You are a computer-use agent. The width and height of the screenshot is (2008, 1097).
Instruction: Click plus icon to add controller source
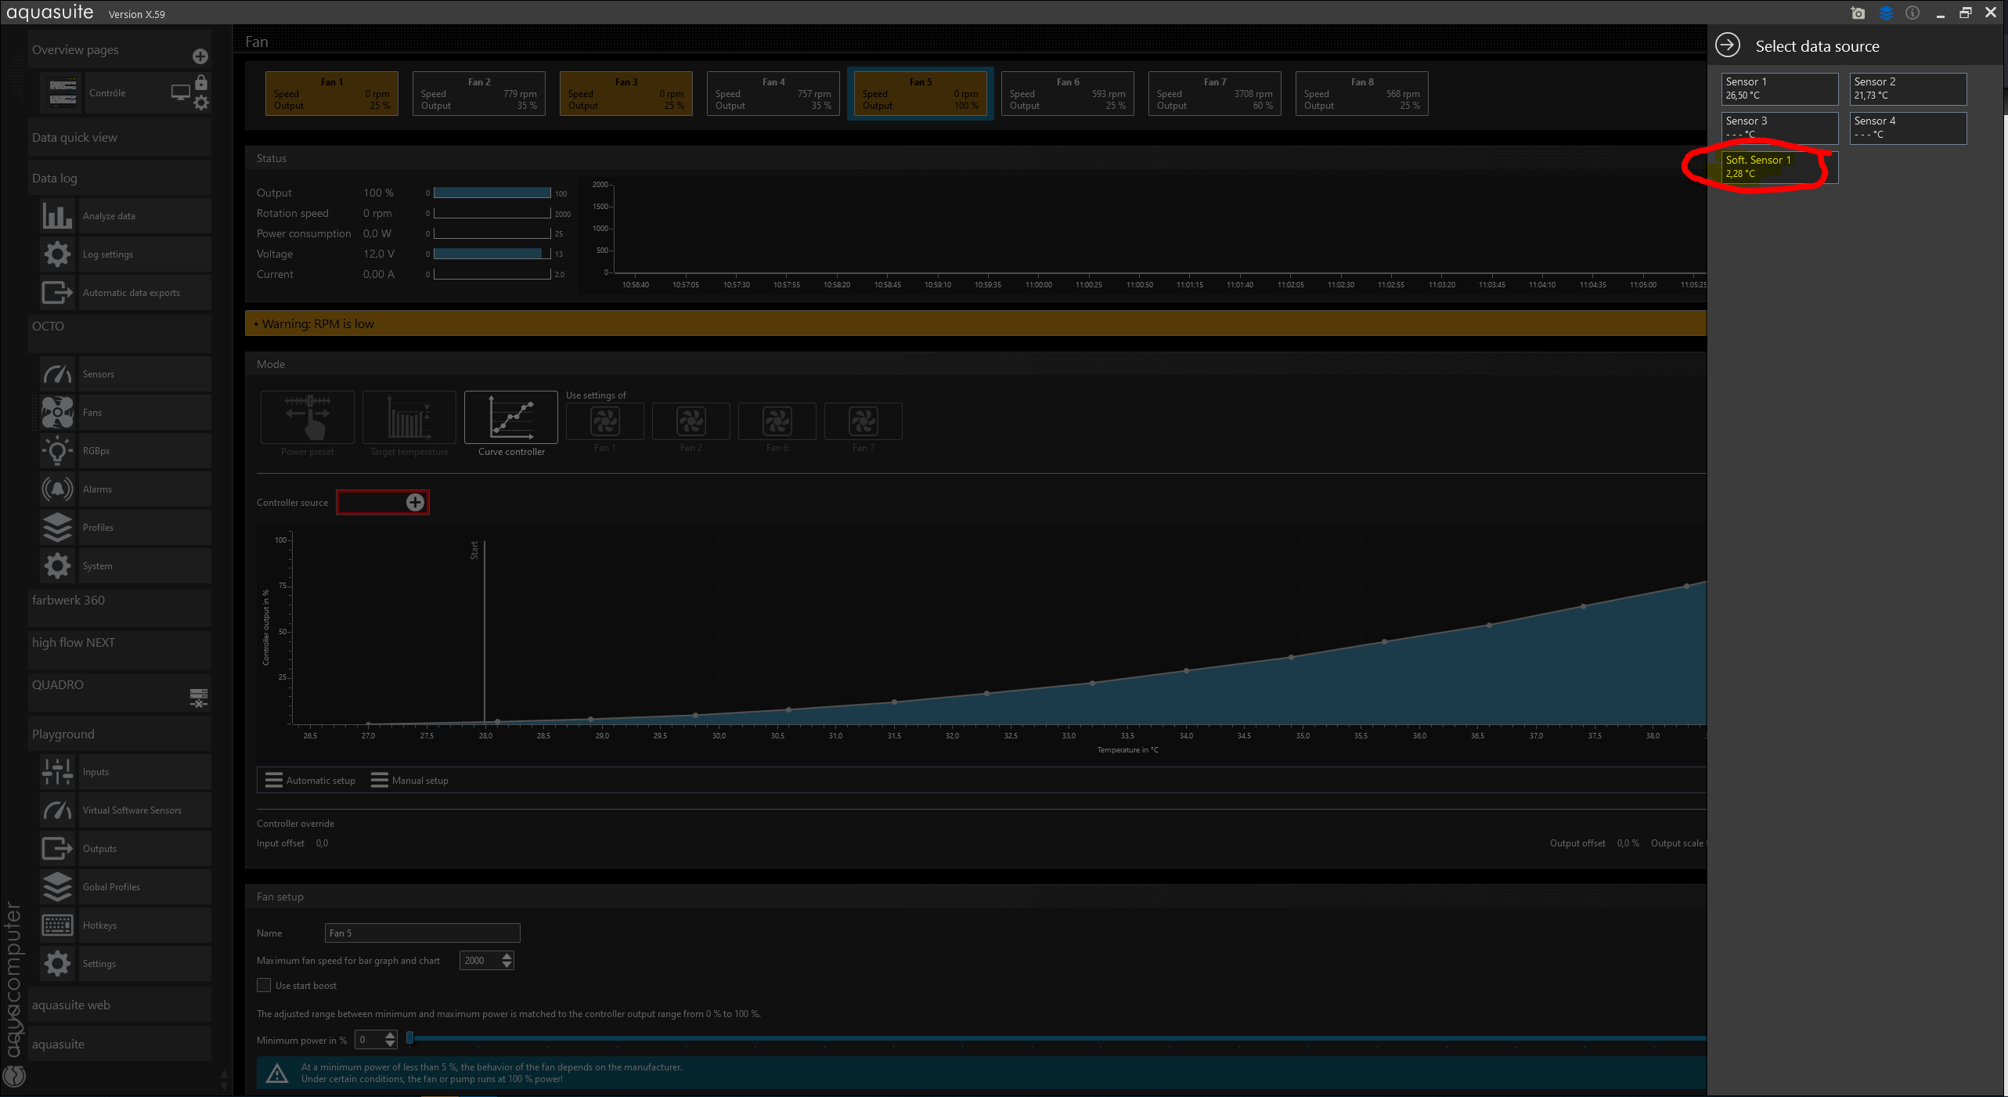(x=415, y=503)
